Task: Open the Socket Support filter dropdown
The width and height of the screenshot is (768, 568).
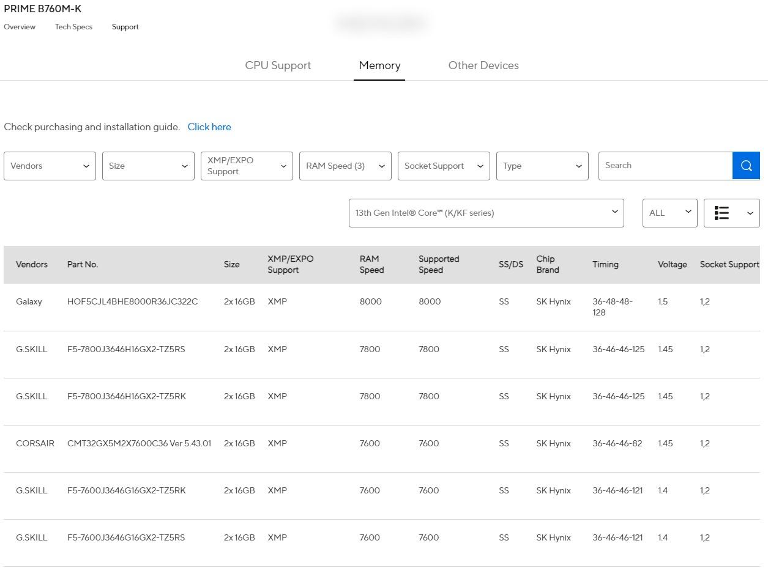Action: [x=444, y=166]
